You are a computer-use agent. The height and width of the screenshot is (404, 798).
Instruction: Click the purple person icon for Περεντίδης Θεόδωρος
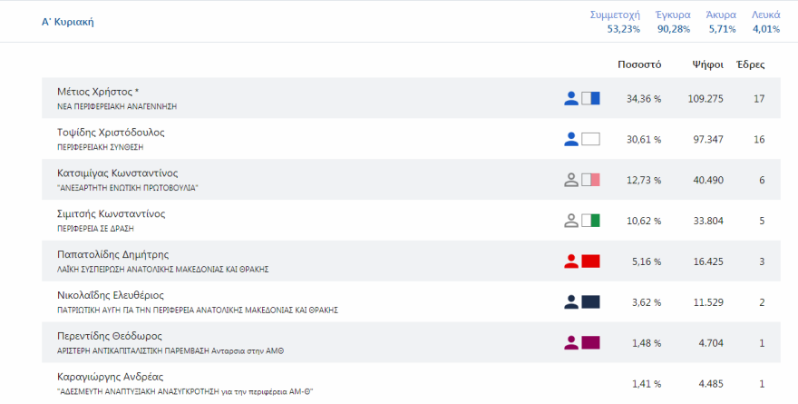coord(571,343)
